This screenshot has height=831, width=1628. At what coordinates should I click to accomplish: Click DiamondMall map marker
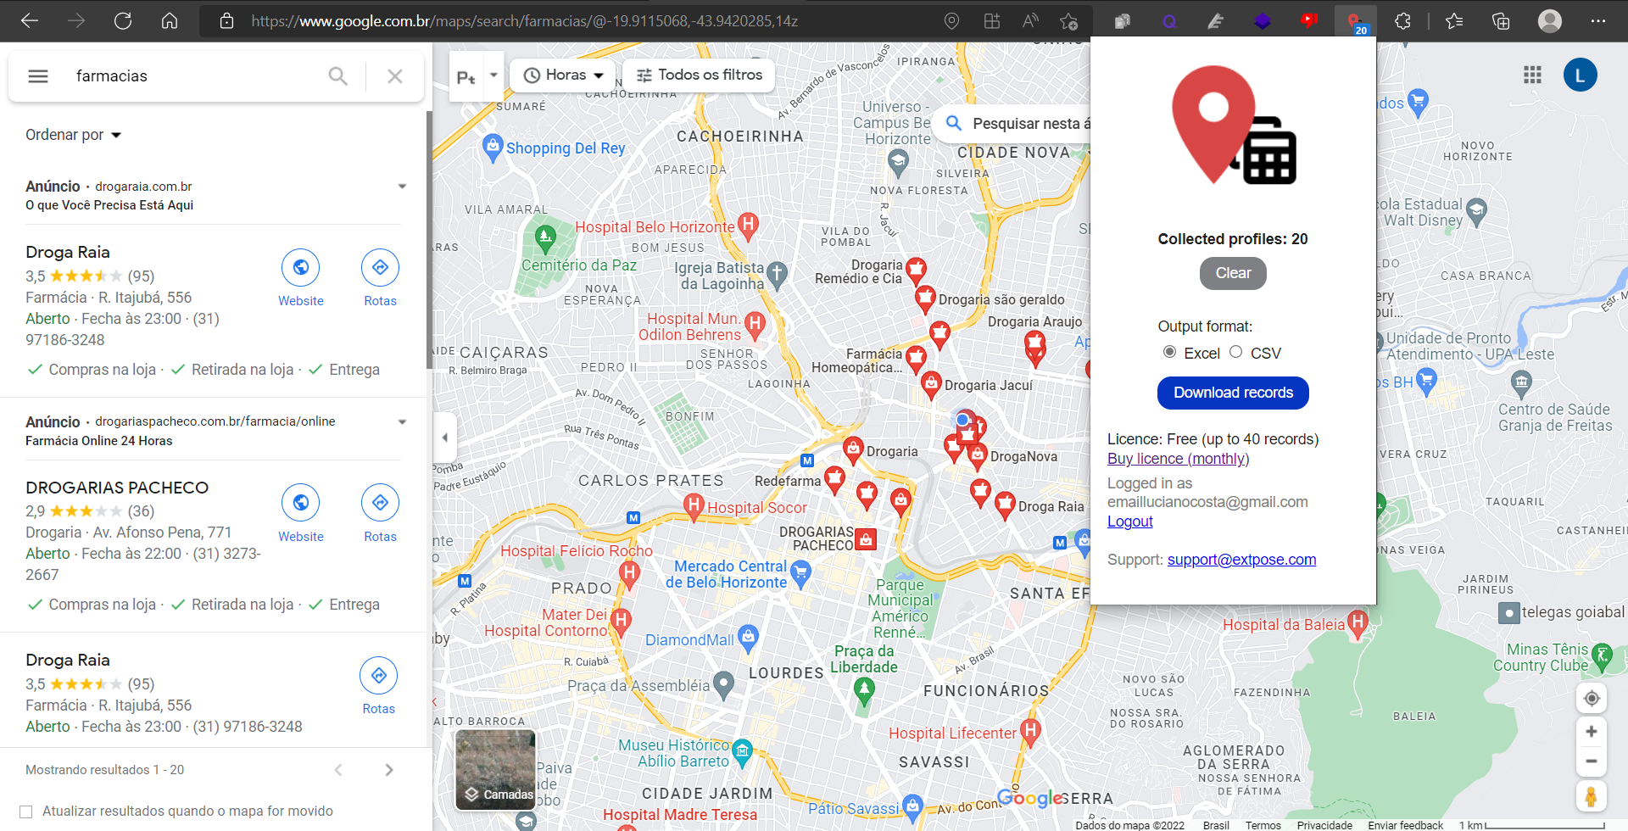tap(748, 638)
